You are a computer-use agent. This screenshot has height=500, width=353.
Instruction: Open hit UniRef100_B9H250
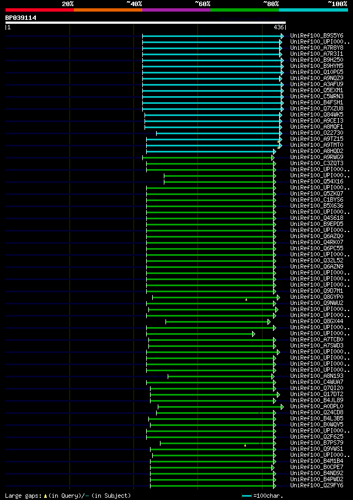(x=317, y=60)
